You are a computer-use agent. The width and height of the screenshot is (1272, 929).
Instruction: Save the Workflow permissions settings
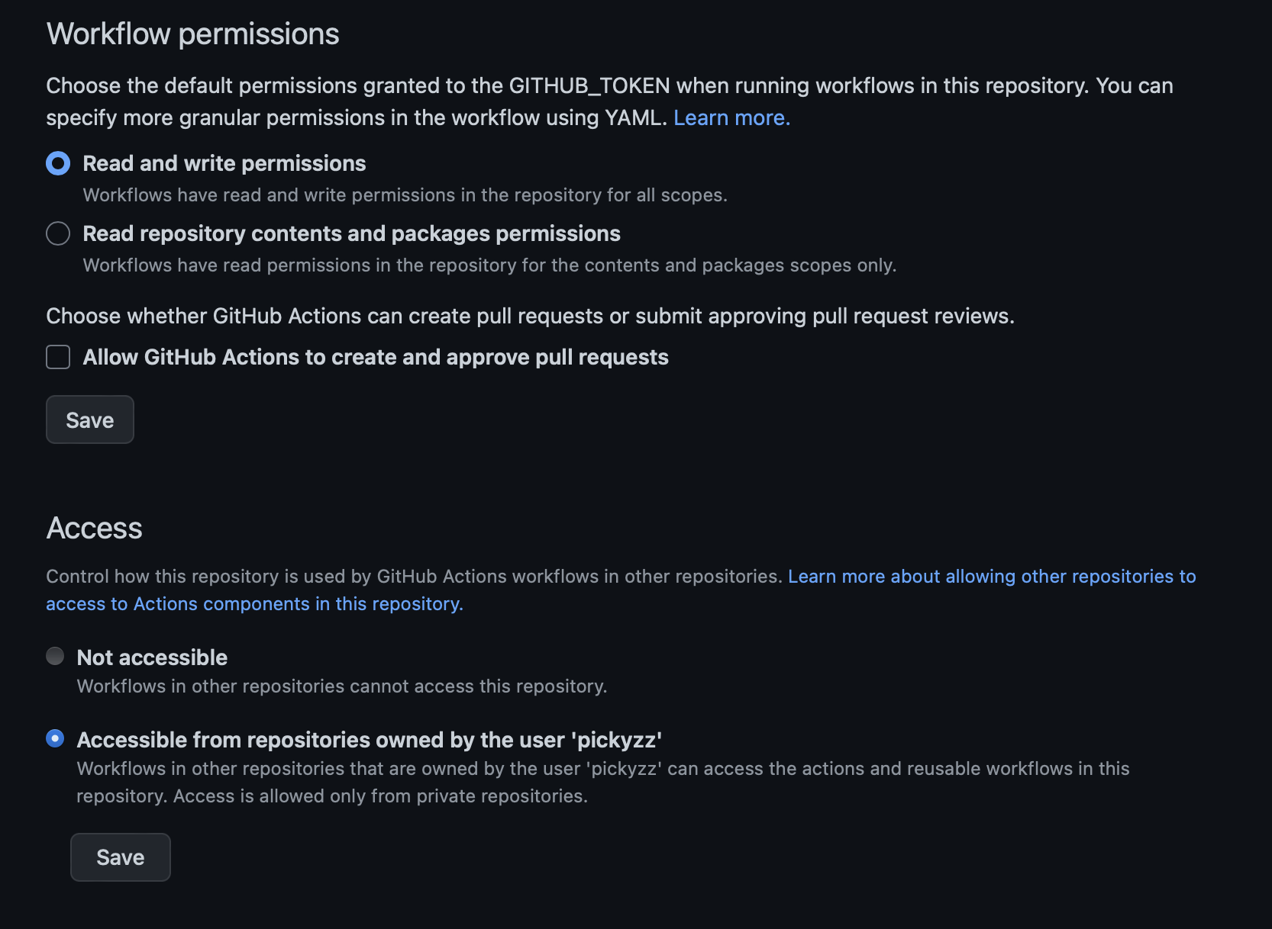pos(90,419)
